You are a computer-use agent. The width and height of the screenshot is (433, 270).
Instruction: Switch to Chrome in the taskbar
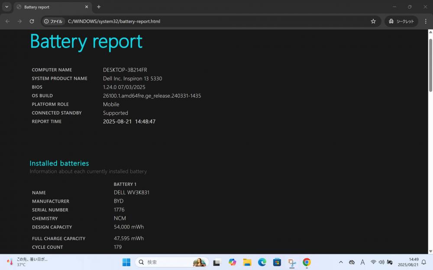pos(307,262)
